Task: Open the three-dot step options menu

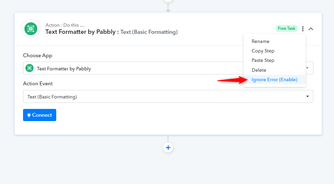Action: (x=303, y=29)
